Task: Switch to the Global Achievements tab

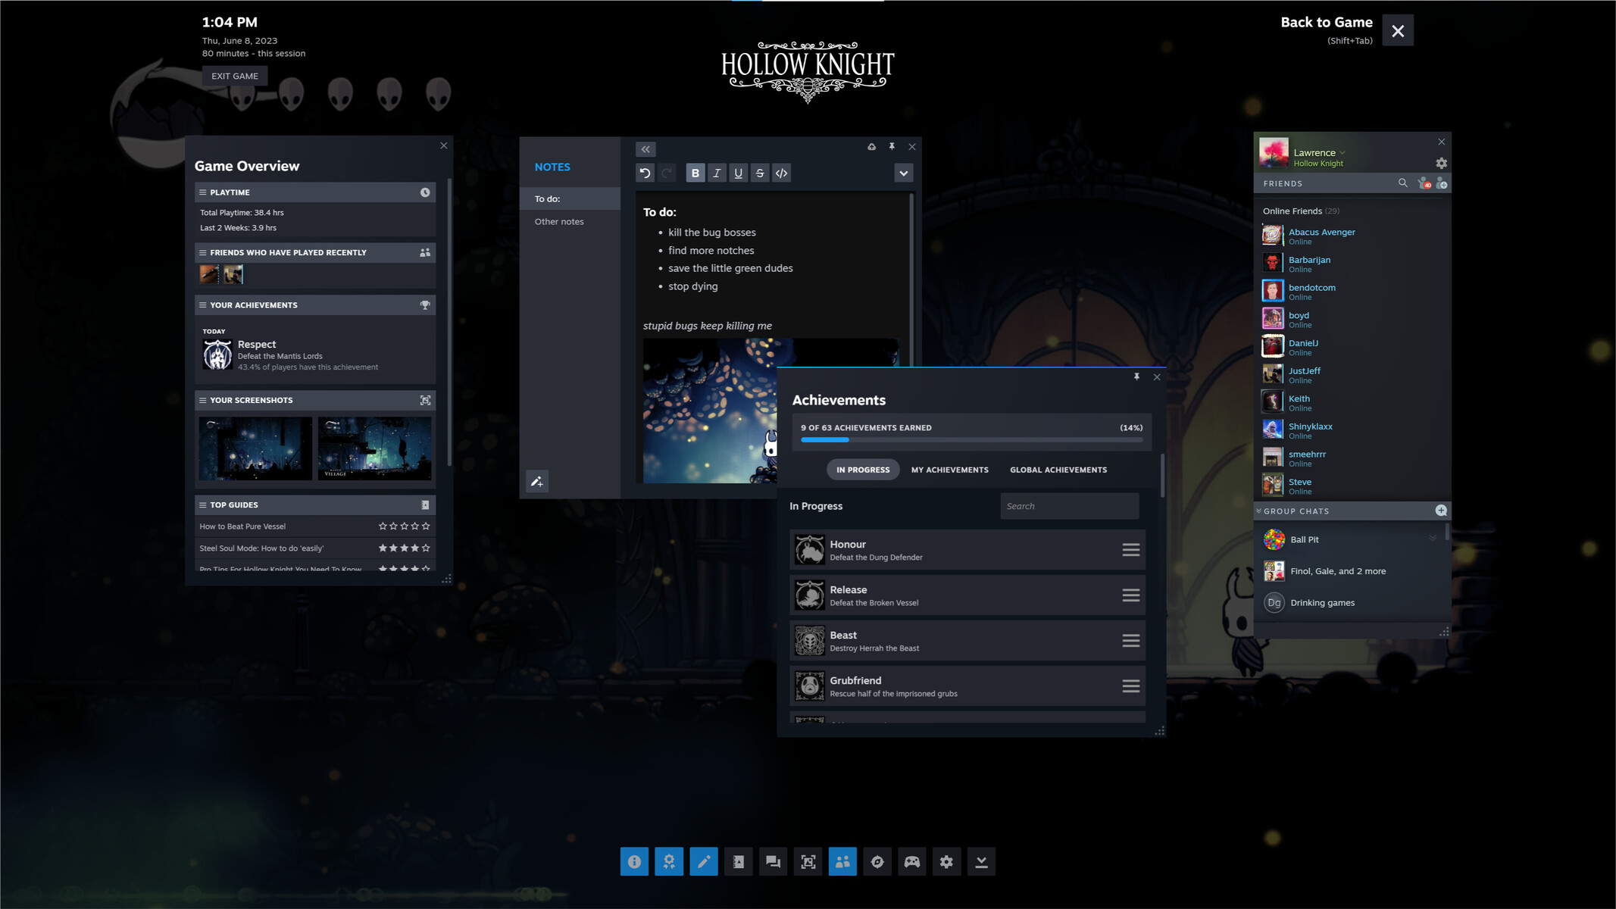Action: point(1058,468)
